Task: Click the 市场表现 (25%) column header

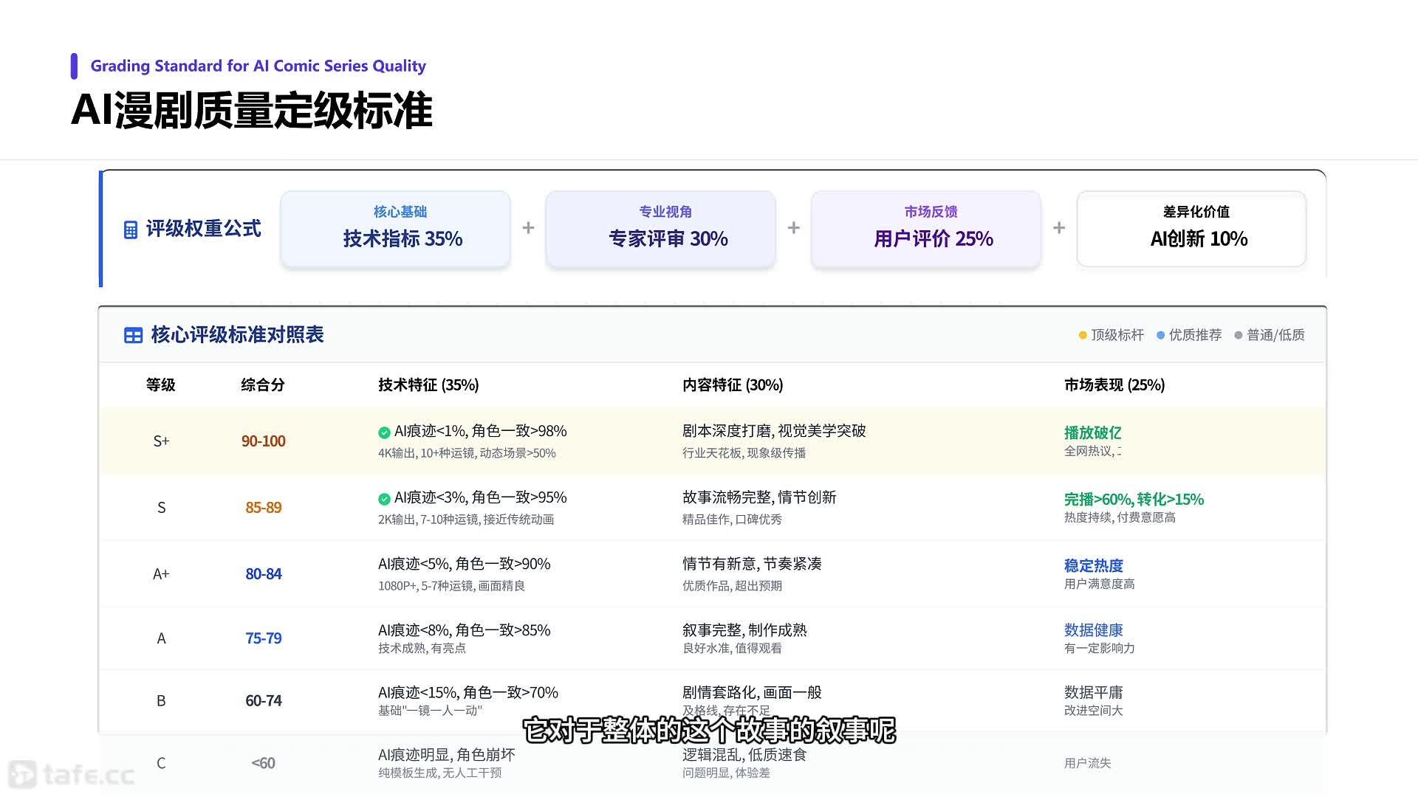Action: (x=1114, y=385)
